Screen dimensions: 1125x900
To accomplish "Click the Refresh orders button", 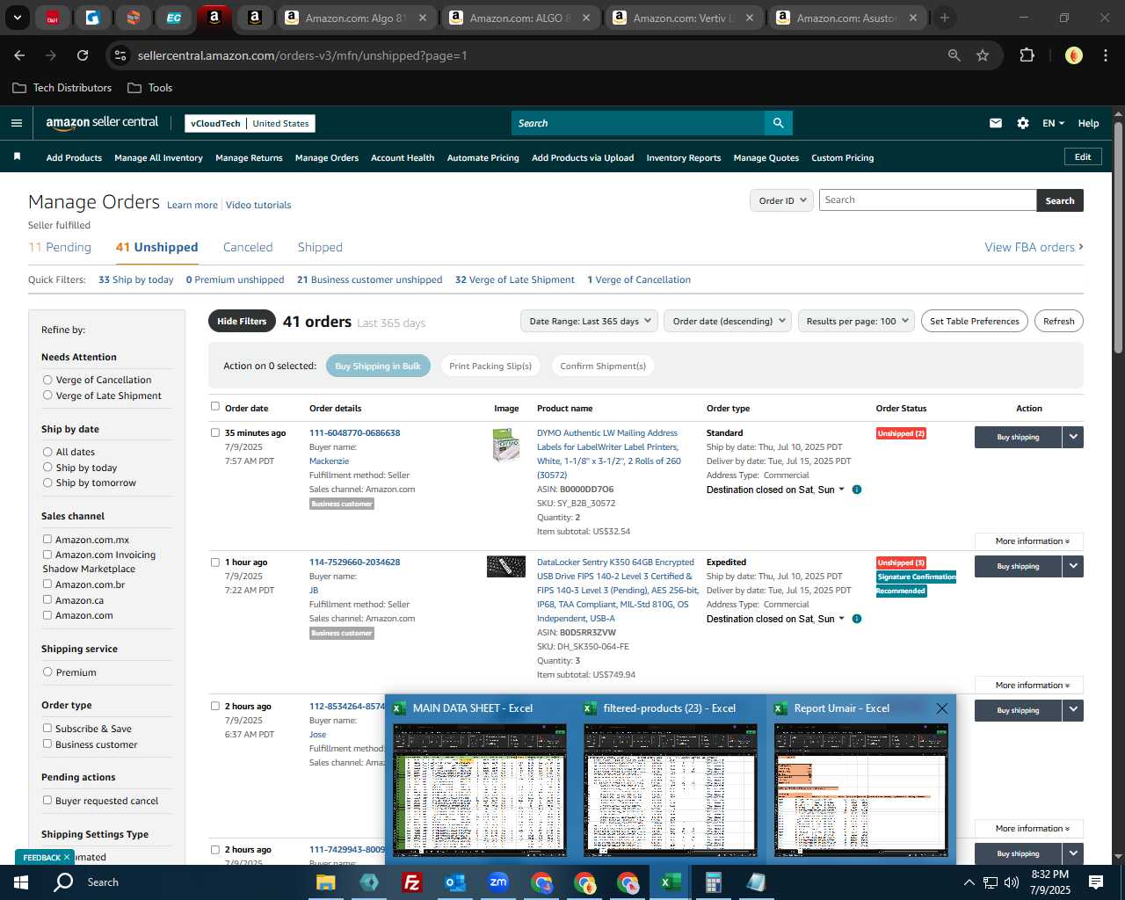I will pyautogui.click(x=1059, y=321).
